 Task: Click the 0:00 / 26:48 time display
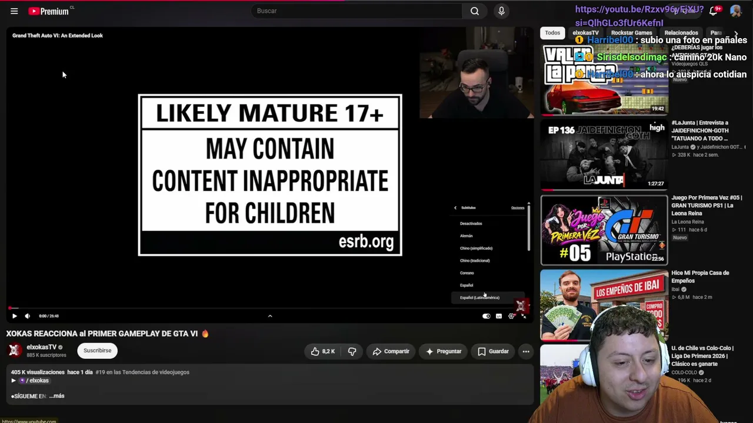49,316
